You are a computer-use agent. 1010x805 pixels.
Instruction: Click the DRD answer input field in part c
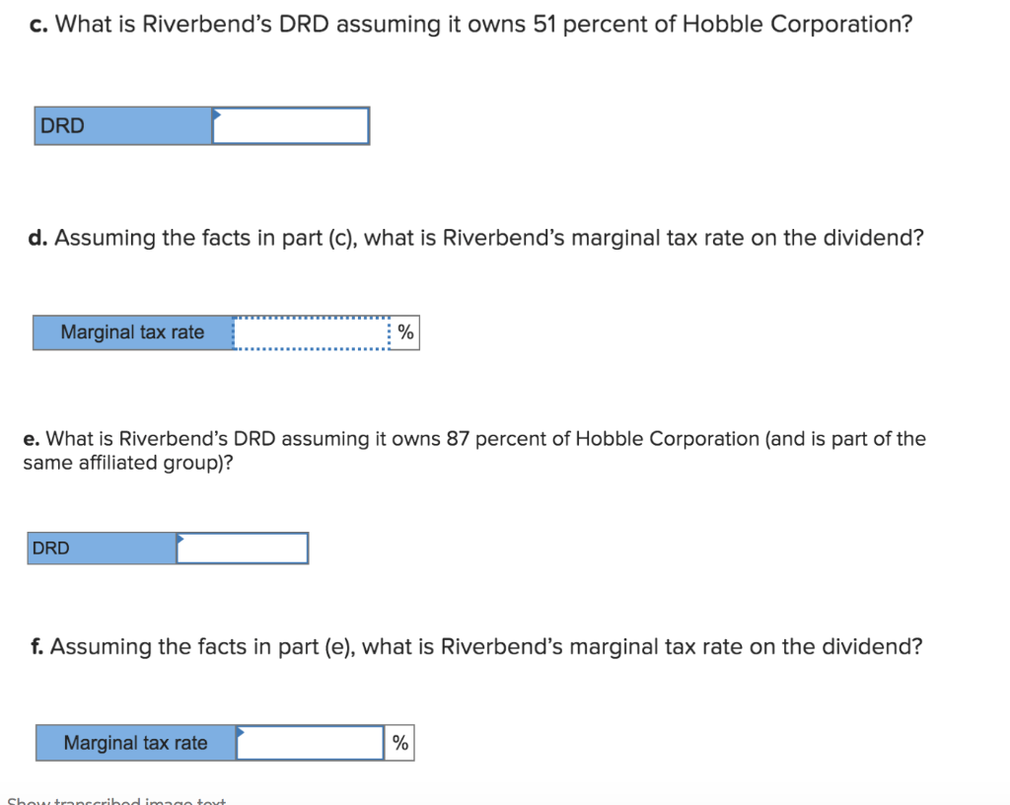[291, 125]
